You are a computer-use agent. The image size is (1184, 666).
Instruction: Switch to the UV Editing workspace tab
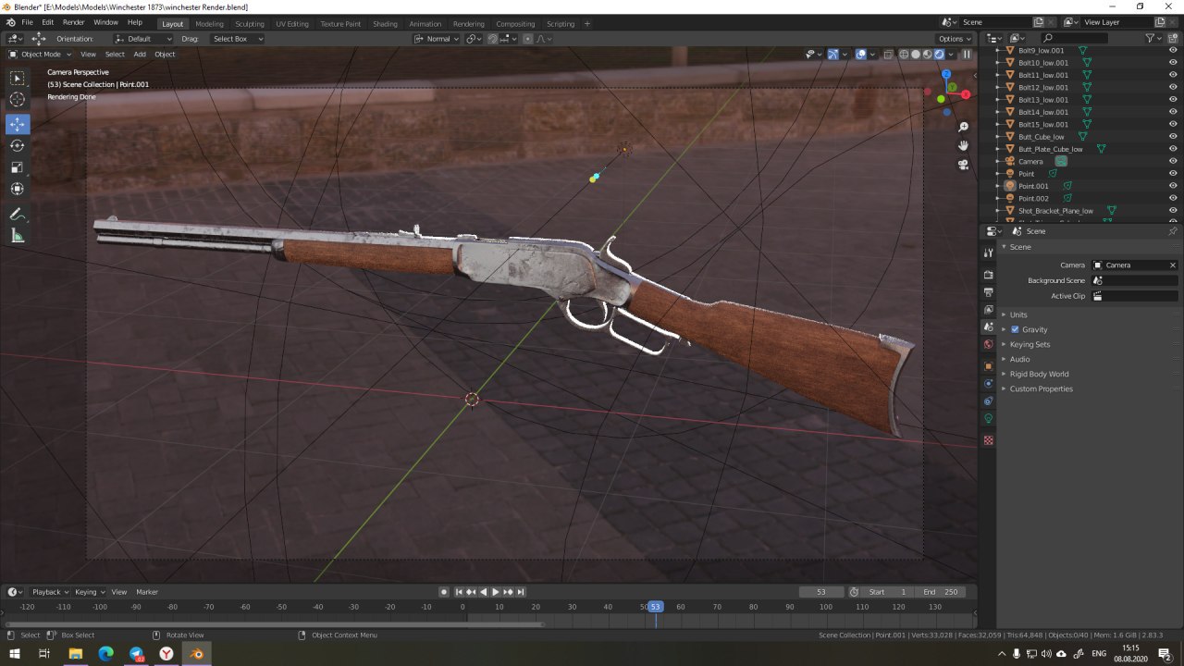[x=292, y=23]
